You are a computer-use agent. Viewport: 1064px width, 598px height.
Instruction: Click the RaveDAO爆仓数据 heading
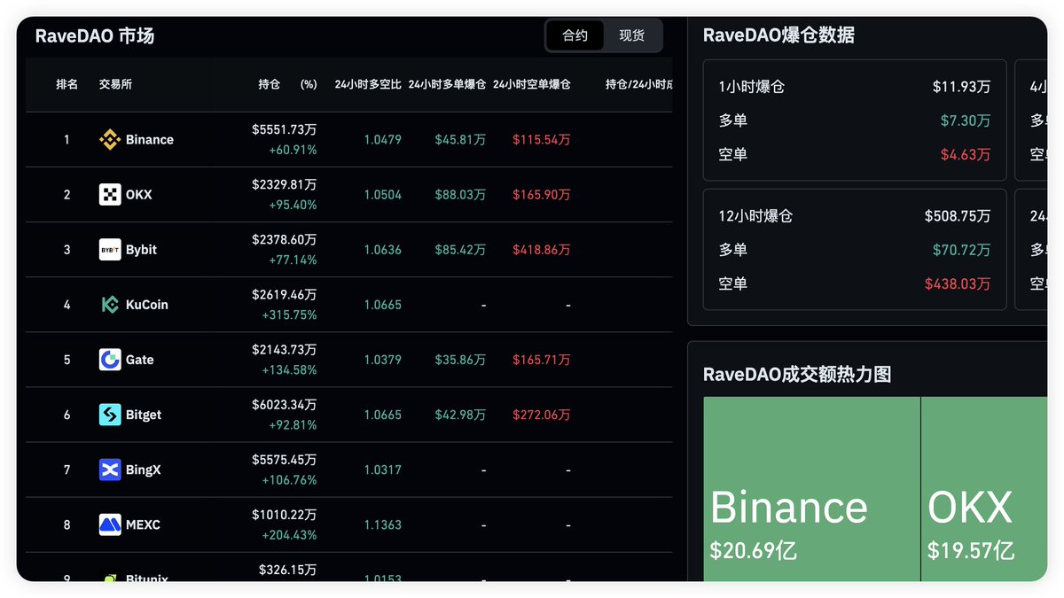click(778, 35)
